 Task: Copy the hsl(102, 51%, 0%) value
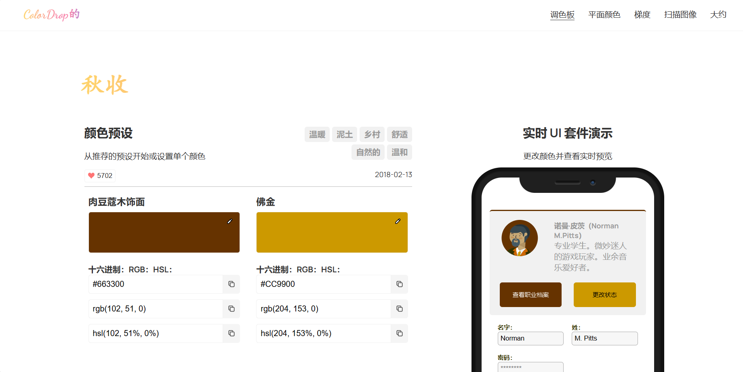[232, 333]
